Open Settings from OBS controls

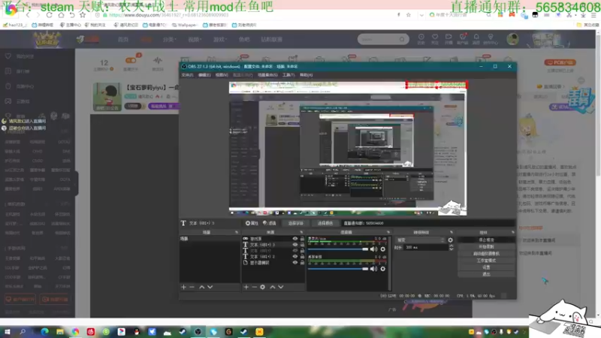pos(486,267)
